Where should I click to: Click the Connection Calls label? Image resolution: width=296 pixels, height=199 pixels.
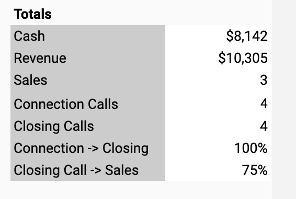pyautogui.click(x=66, y=104)
